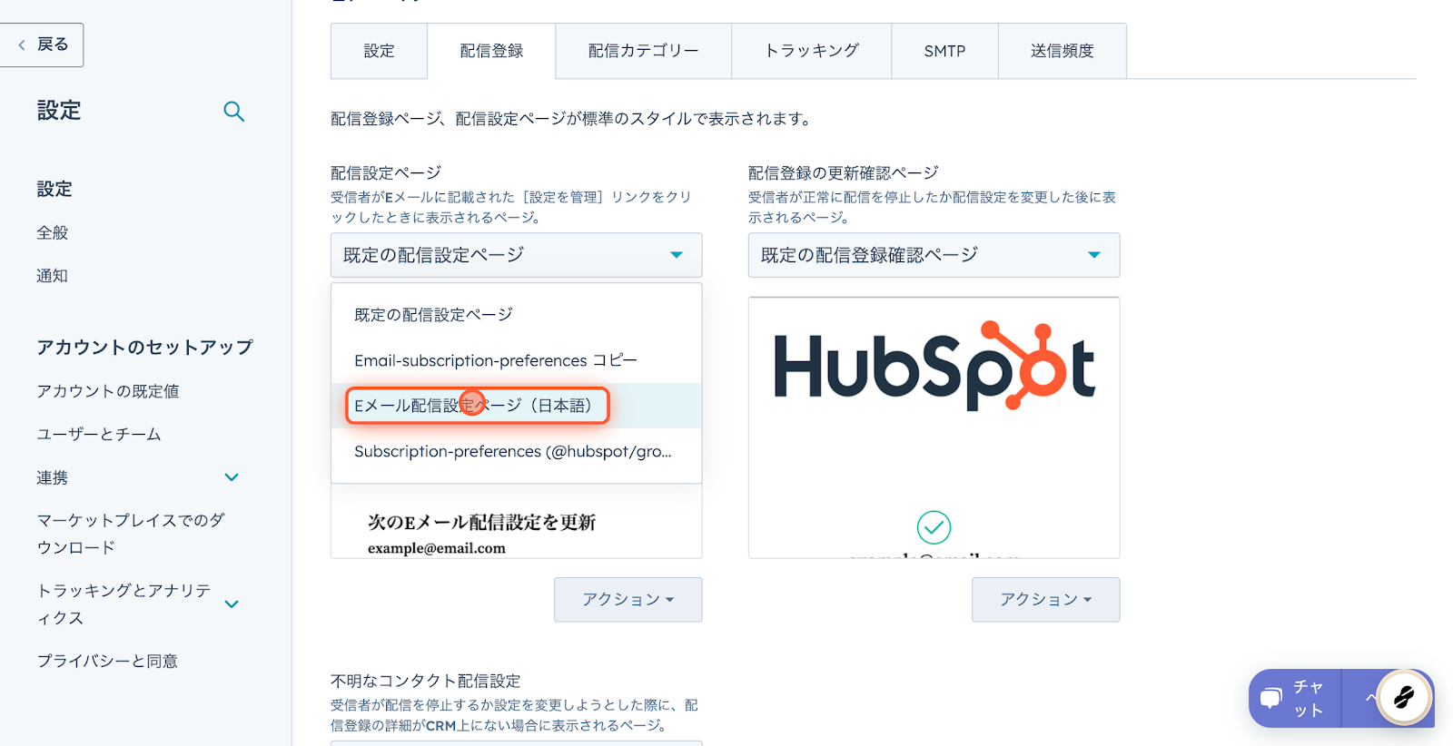The width and height of the screenshot is (1453, 746).
Task: Open 既定の配信登録確認ページ dropdown
Action: pyautogui.click(x=934, y=255)
